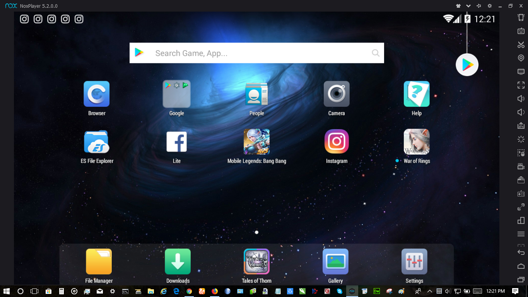Click the install APK icon
Image resolution: width=528 pixels, height=297 pixels.
pyautogui.click(x=521, y=126)
